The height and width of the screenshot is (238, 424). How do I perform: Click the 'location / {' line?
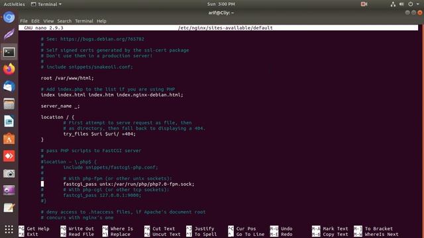tap(58, 117)
